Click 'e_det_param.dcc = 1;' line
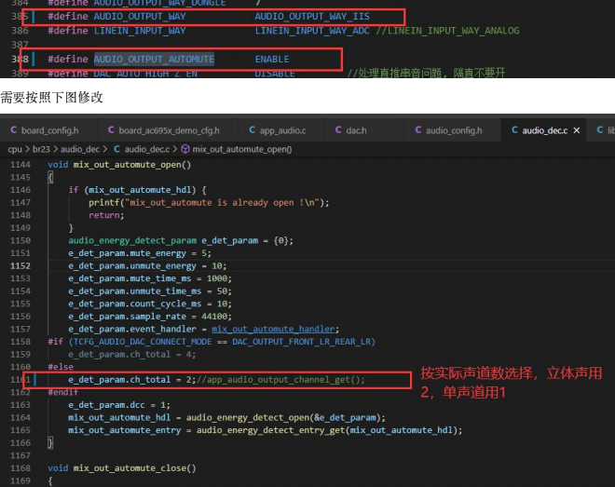This screenshot has width=615, height=487. (x=119, y=405)
